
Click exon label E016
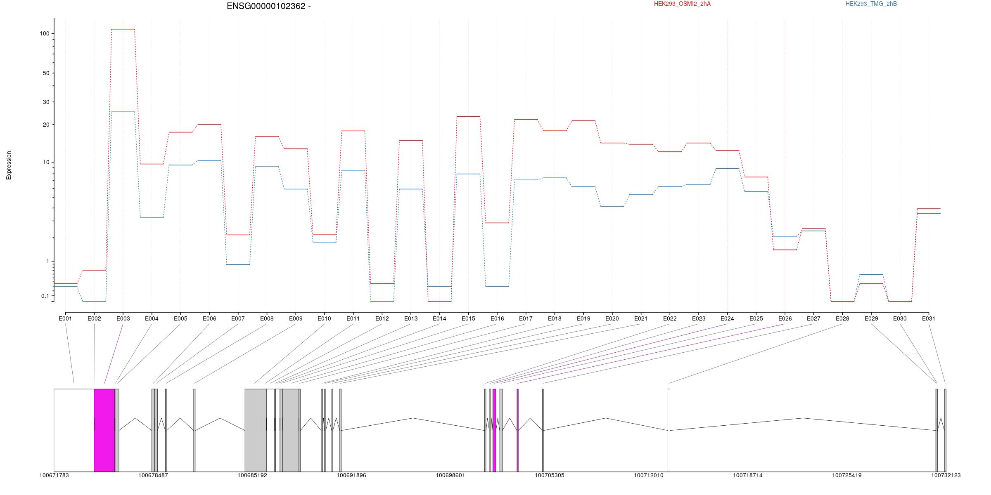[x=497, y=319]
